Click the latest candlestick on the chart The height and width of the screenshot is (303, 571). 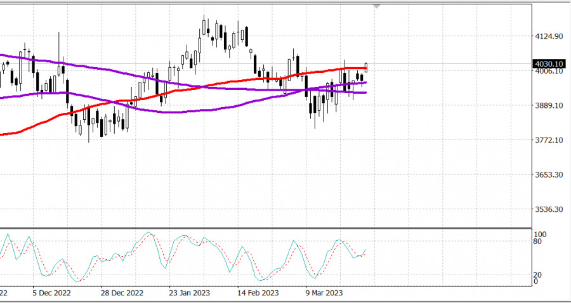[x=366, y=67]
